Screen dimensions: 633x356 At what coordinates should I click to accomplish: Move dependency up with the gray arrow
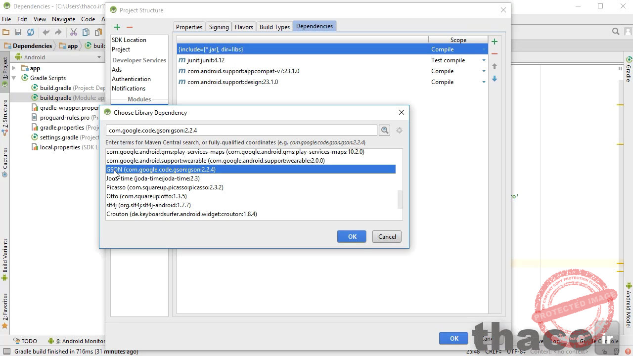(494, 66)
